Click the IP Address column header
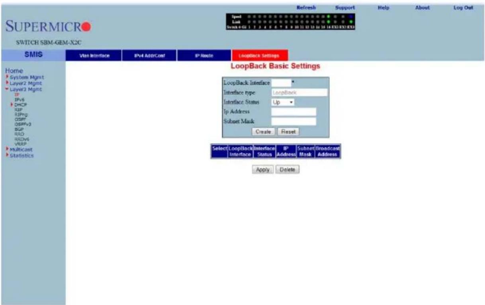This screenshot has height=305, width=485. 286,152
